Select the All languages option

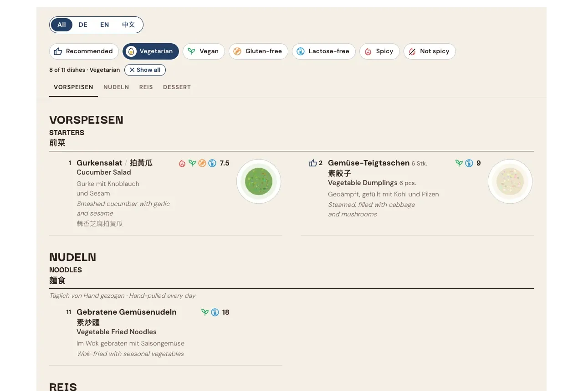61,25
